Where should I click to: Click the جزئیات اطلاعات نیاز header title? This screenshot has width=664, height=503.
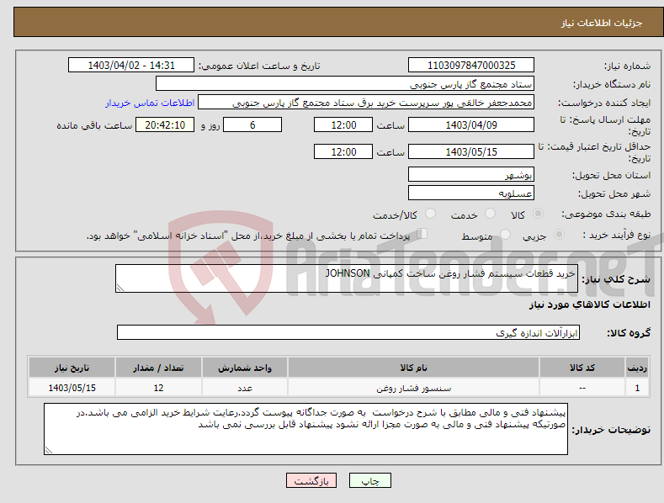click(x=602, y=23)
